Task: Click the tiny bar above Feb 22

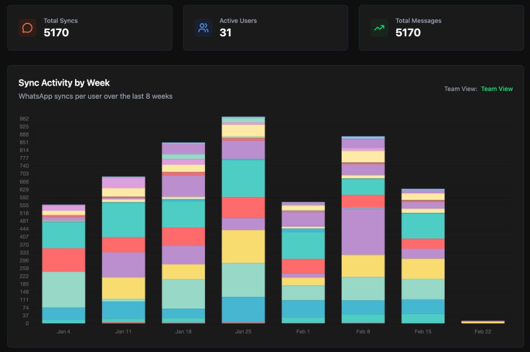Action: (482, 322)
